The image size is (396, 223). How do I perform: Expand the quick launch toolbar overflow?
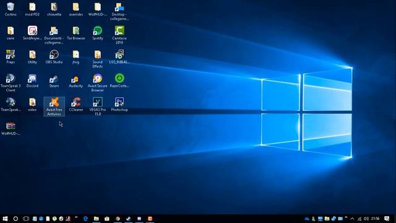(76, 217)
